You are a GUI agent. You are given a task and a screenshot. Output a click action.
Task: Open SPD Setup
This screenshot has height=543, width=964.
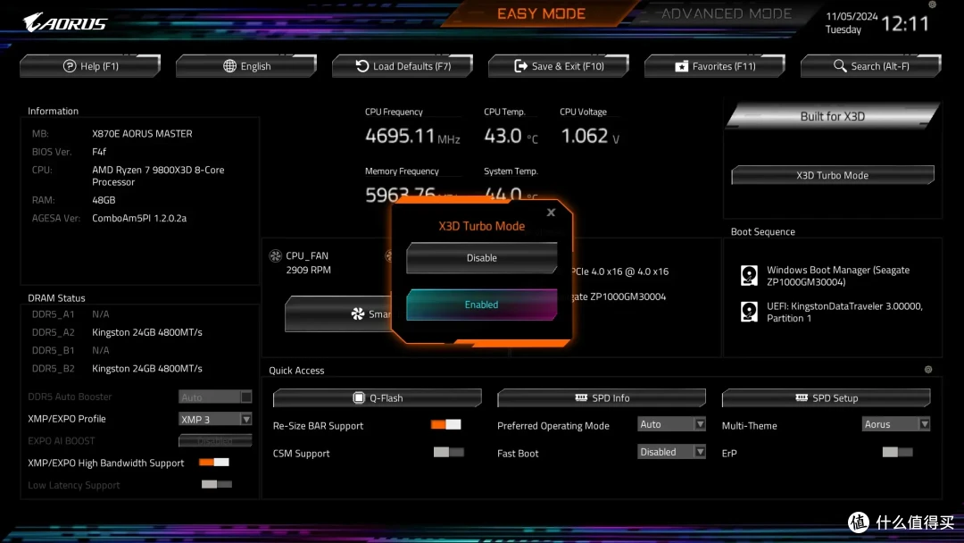826,397
